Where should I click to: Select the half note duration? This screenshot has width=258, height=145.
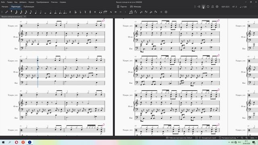(40, 12)
